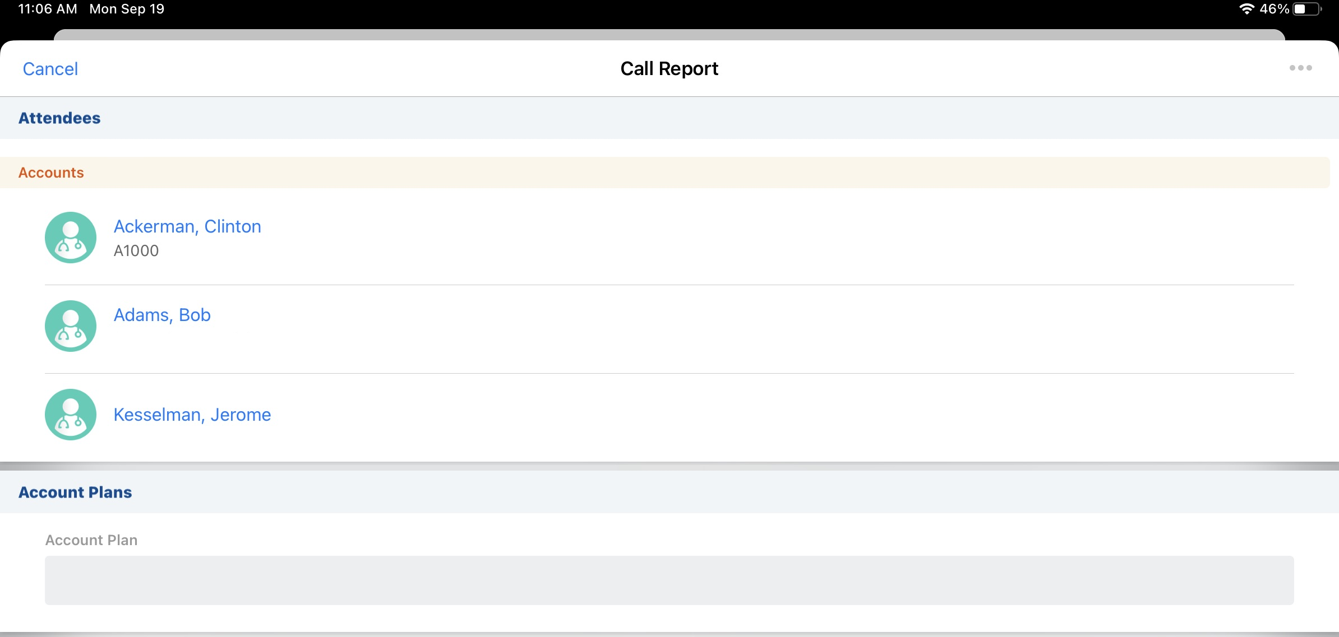
Task: Tap Adams, Bob's doctor avatar icon
Action: click(x=71, y=326)
